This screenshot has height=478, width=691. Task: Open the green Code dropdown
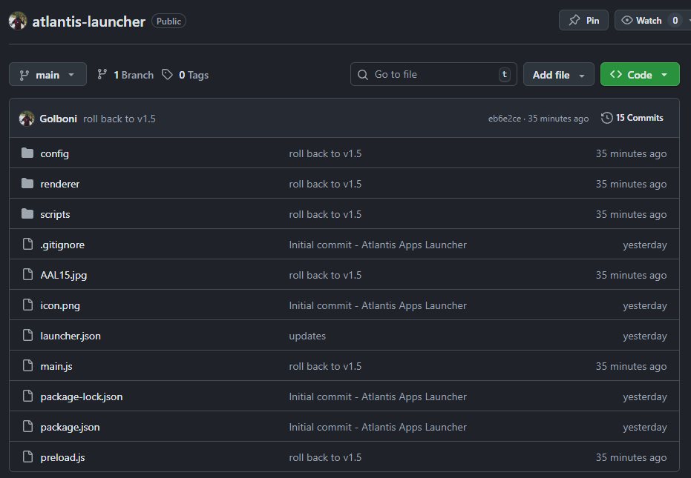tap(640, 75)
